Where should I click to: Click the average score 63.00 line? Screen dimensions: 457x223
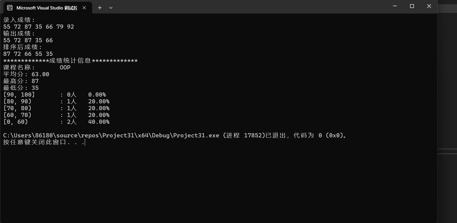tap(26, 74)
